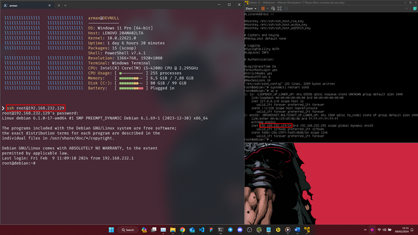Enter VMware full screen mode
This screenshot has width=418, height=235.
coord(280,9)
